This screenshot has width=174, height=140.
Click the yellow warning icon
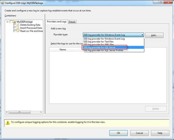pos(8,122)
